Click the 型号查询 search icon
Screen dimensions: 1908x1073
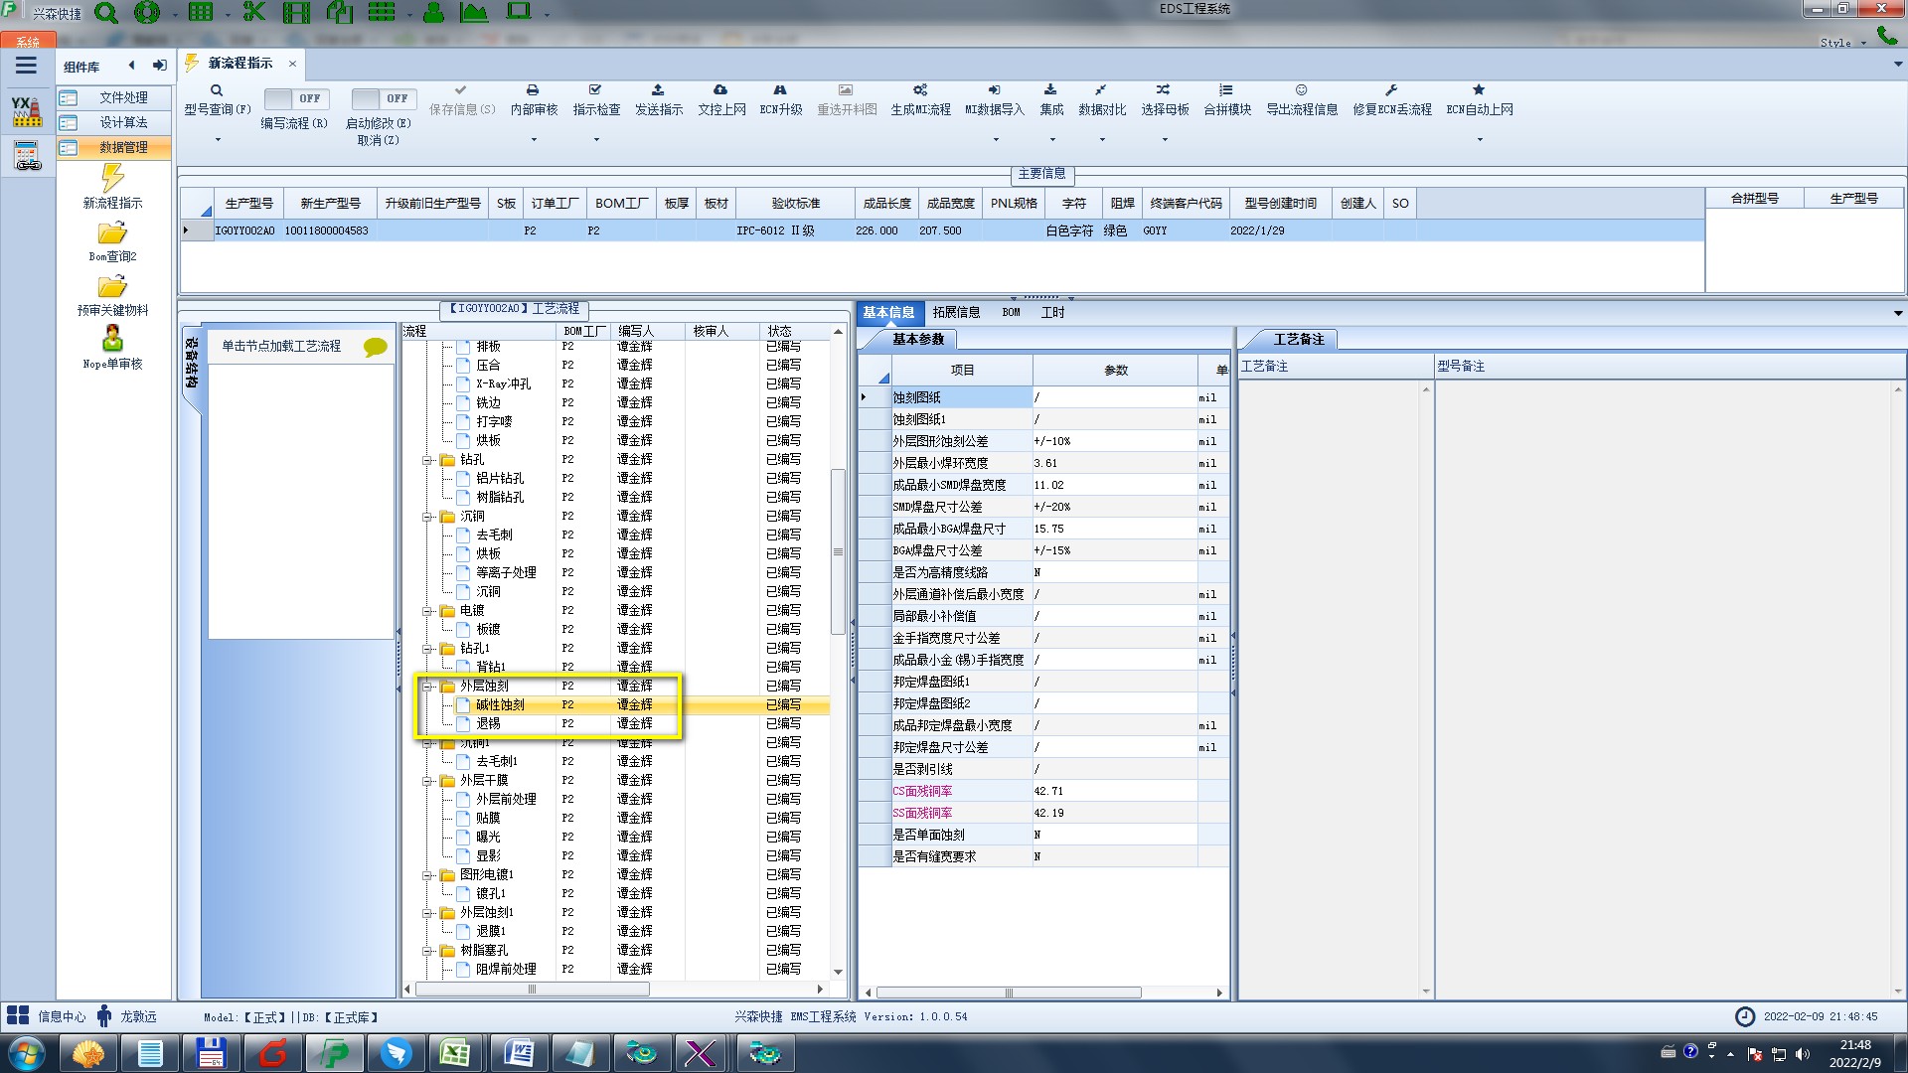click(217, 90)
